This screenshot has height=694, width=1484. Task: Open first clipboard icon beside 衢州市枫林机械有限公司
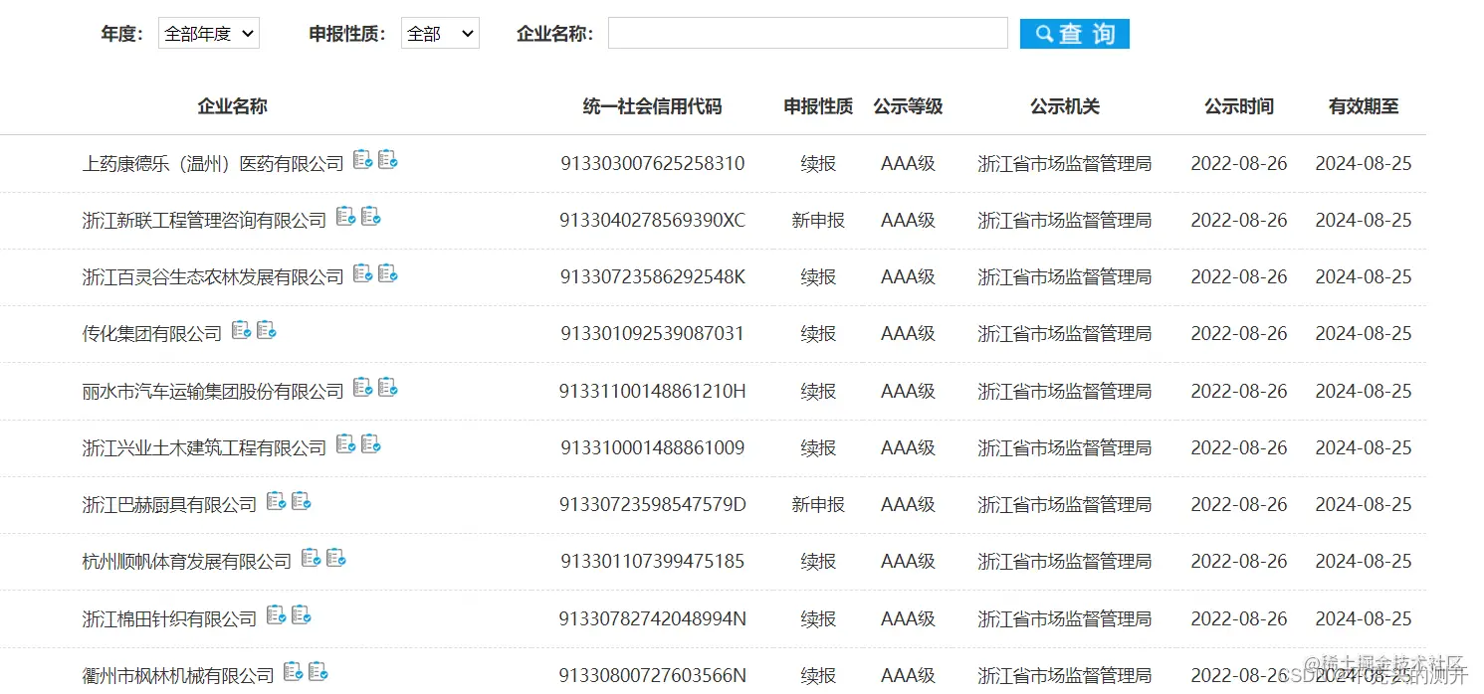pos(293,672)
